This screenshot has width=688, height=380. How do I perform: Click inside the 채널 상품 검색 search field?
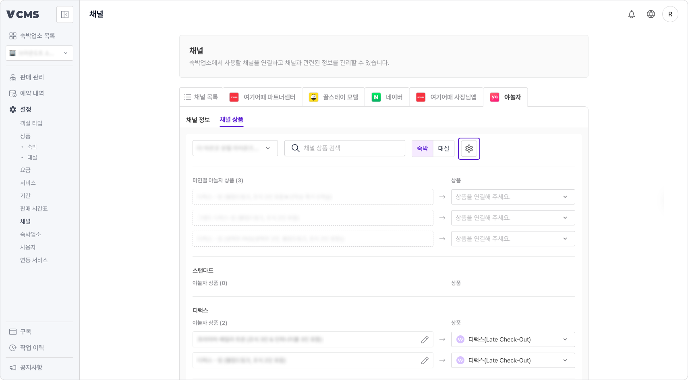344,148
